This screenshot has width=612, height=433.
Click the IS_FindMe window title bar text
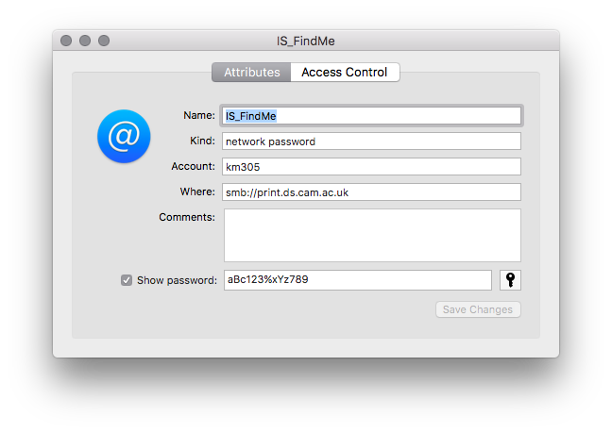306,41
